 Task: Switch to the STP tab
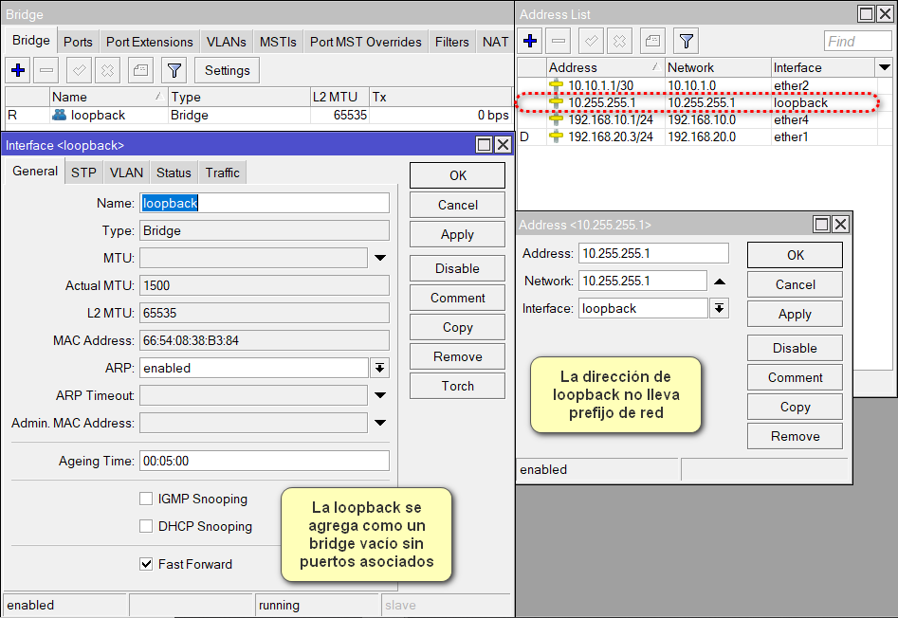click(82, 173)
